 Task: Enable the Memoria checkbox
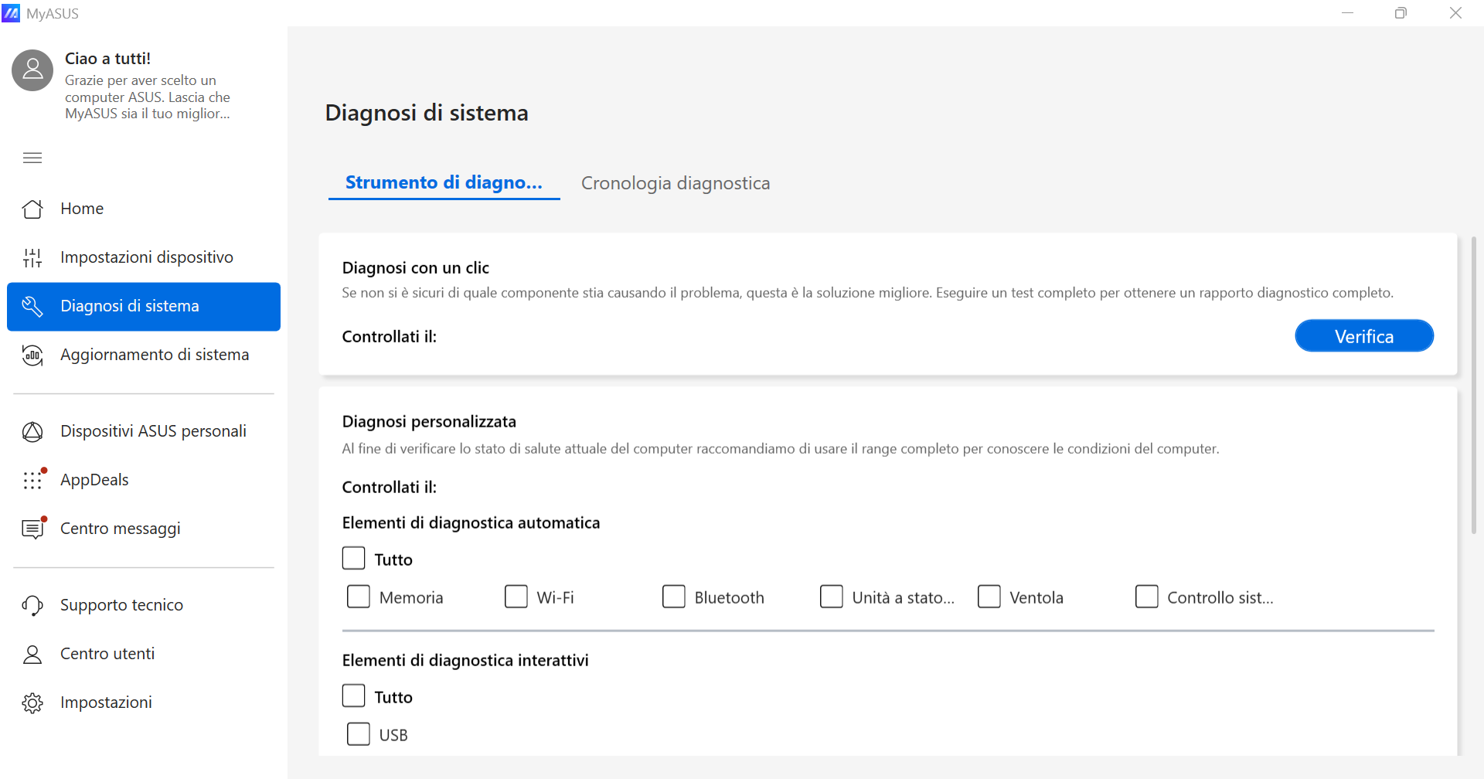359,597
